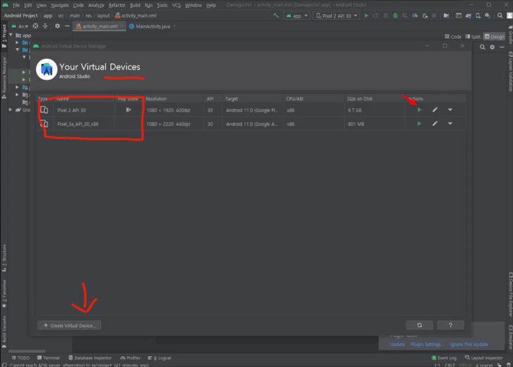Image resolution: width=513 pixels, height=367 pixels.
Task: Switch to MainActivity.java editor tab
Action: tap(152, 27)
